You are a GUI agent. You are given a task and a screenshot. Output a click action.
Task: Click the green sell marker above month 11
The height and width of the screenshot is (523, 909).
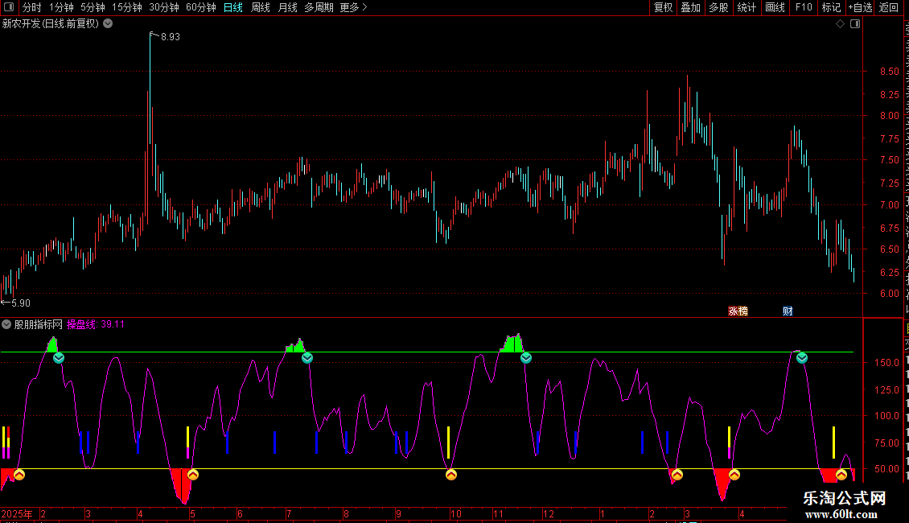tap(526, 358)
